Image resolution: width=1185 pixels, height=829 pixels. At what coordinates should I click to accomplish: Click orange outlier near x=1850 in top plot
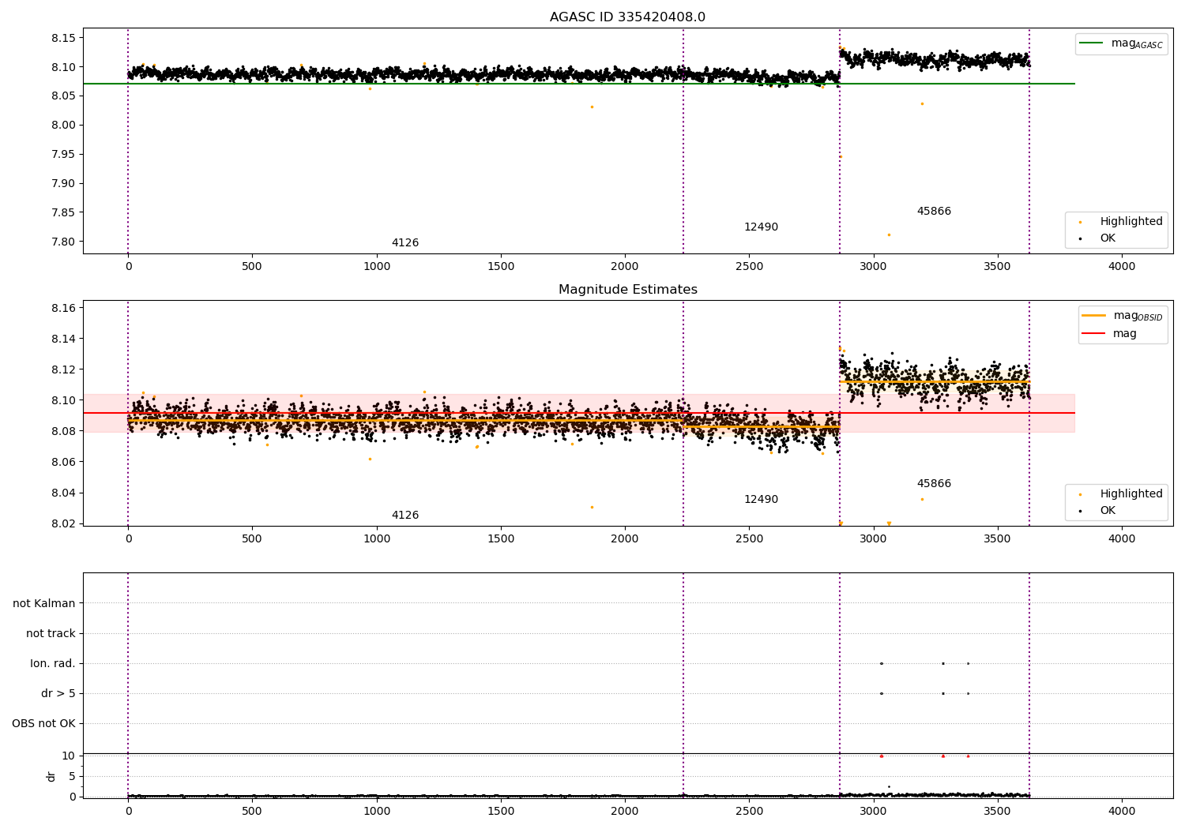click(592, 107)
